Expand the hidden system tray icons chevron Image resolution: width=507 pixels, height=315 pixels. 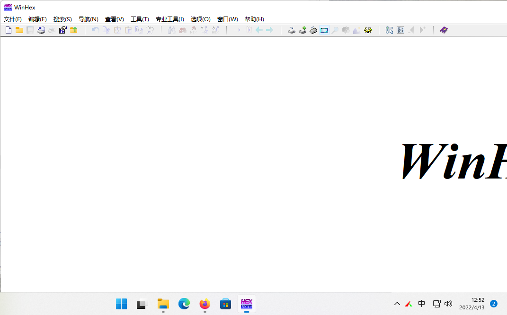click(397, 304)
